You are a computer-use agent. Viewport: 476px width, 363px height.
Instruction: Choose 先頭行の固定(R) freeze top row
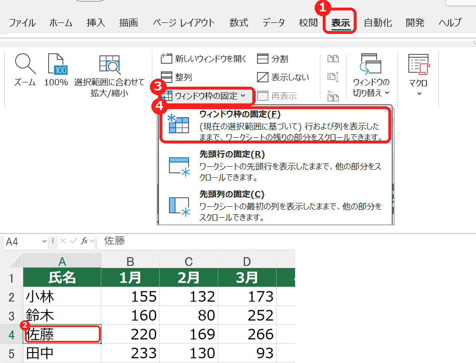pos(275,166)
